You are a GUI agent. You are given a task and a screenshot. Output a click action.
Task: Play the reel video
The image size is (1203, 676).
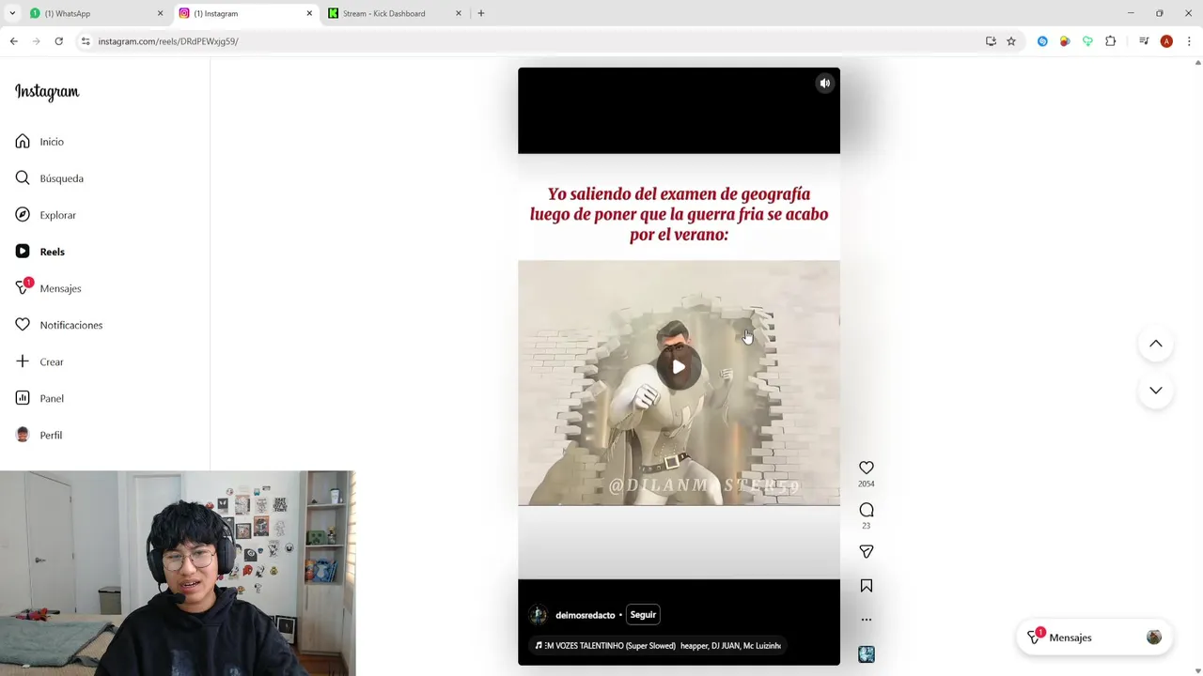point(679,367)
